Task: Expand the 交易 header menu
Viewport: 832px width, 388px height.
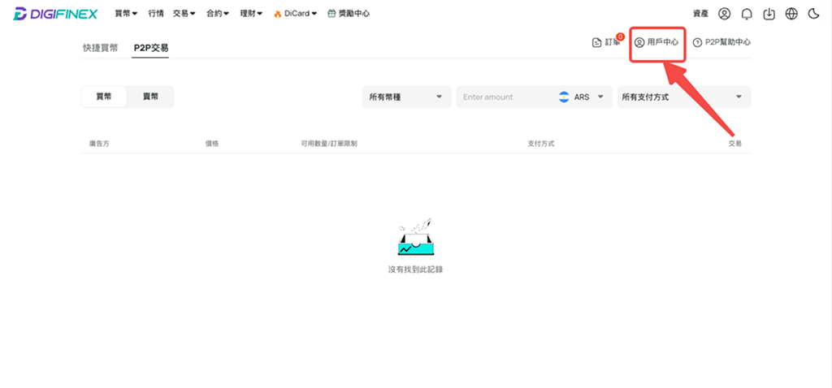Action: (184, 14)
